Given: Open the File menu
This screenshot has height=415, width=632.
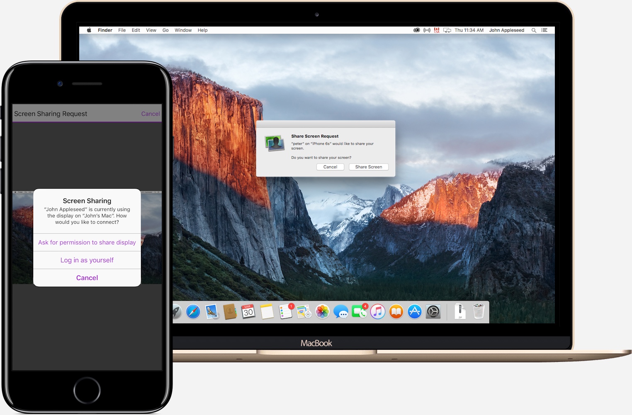Looking at the screenshot, I should [x=122, y=30].
